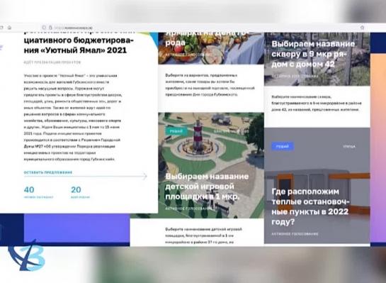Viewport: 386px width, 283px height.
Task: Click the fair food table thumbnail
Action: click(211, 48)
